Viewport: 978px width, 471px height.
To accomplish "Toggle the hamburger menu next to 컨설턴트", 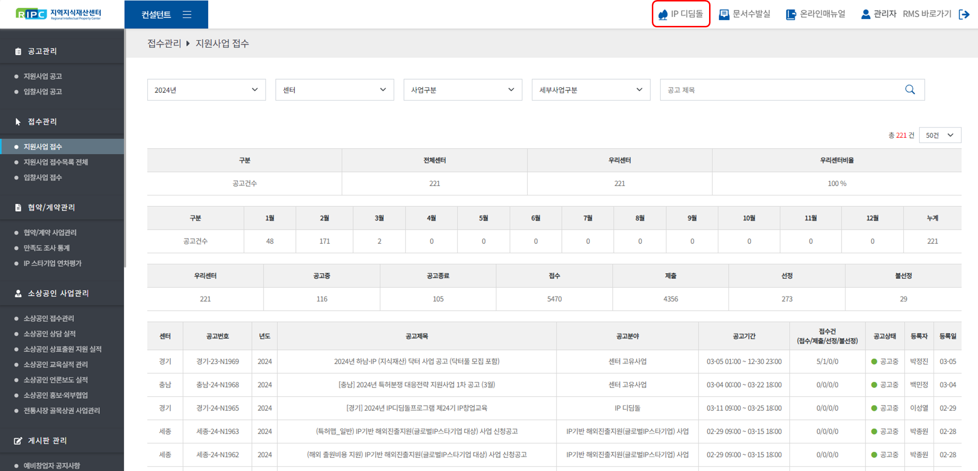I will 187,15.
